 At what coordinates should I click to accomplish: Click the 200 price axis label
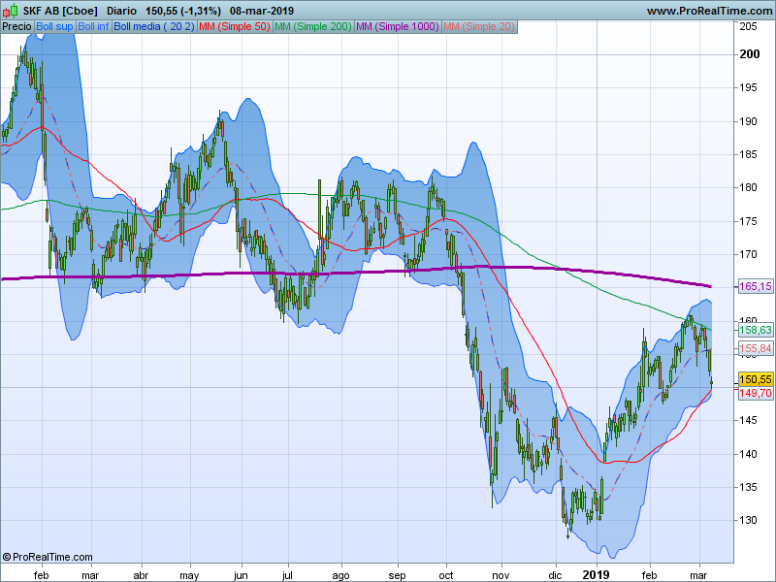click(749, 54)
